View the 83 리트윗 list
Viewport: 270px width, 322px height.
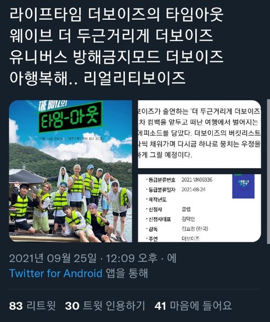pyautogui.click(x=33, y=306)
